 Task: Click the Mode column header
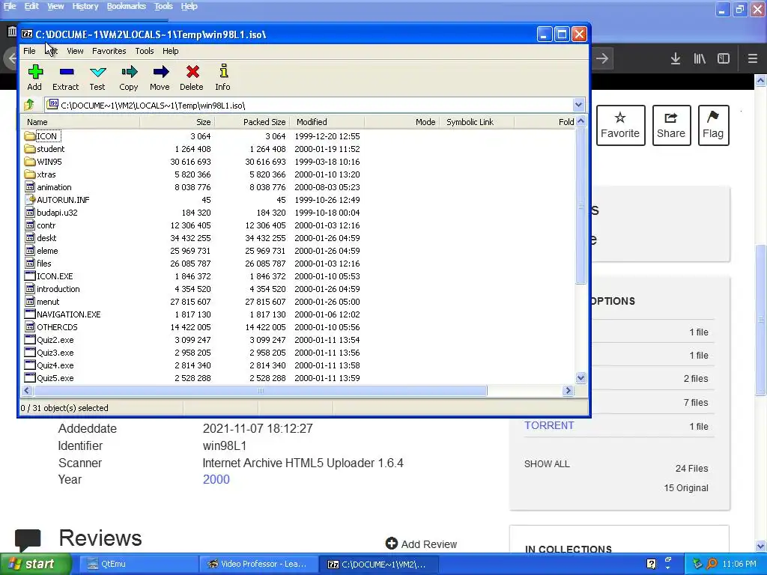[402, 122]
